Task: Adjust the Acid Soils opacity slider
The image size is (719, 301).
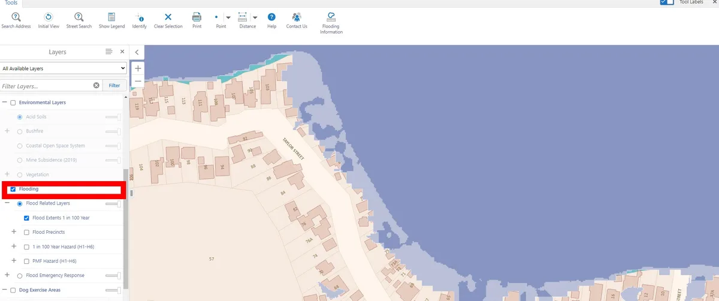Action: pos(113,117)
